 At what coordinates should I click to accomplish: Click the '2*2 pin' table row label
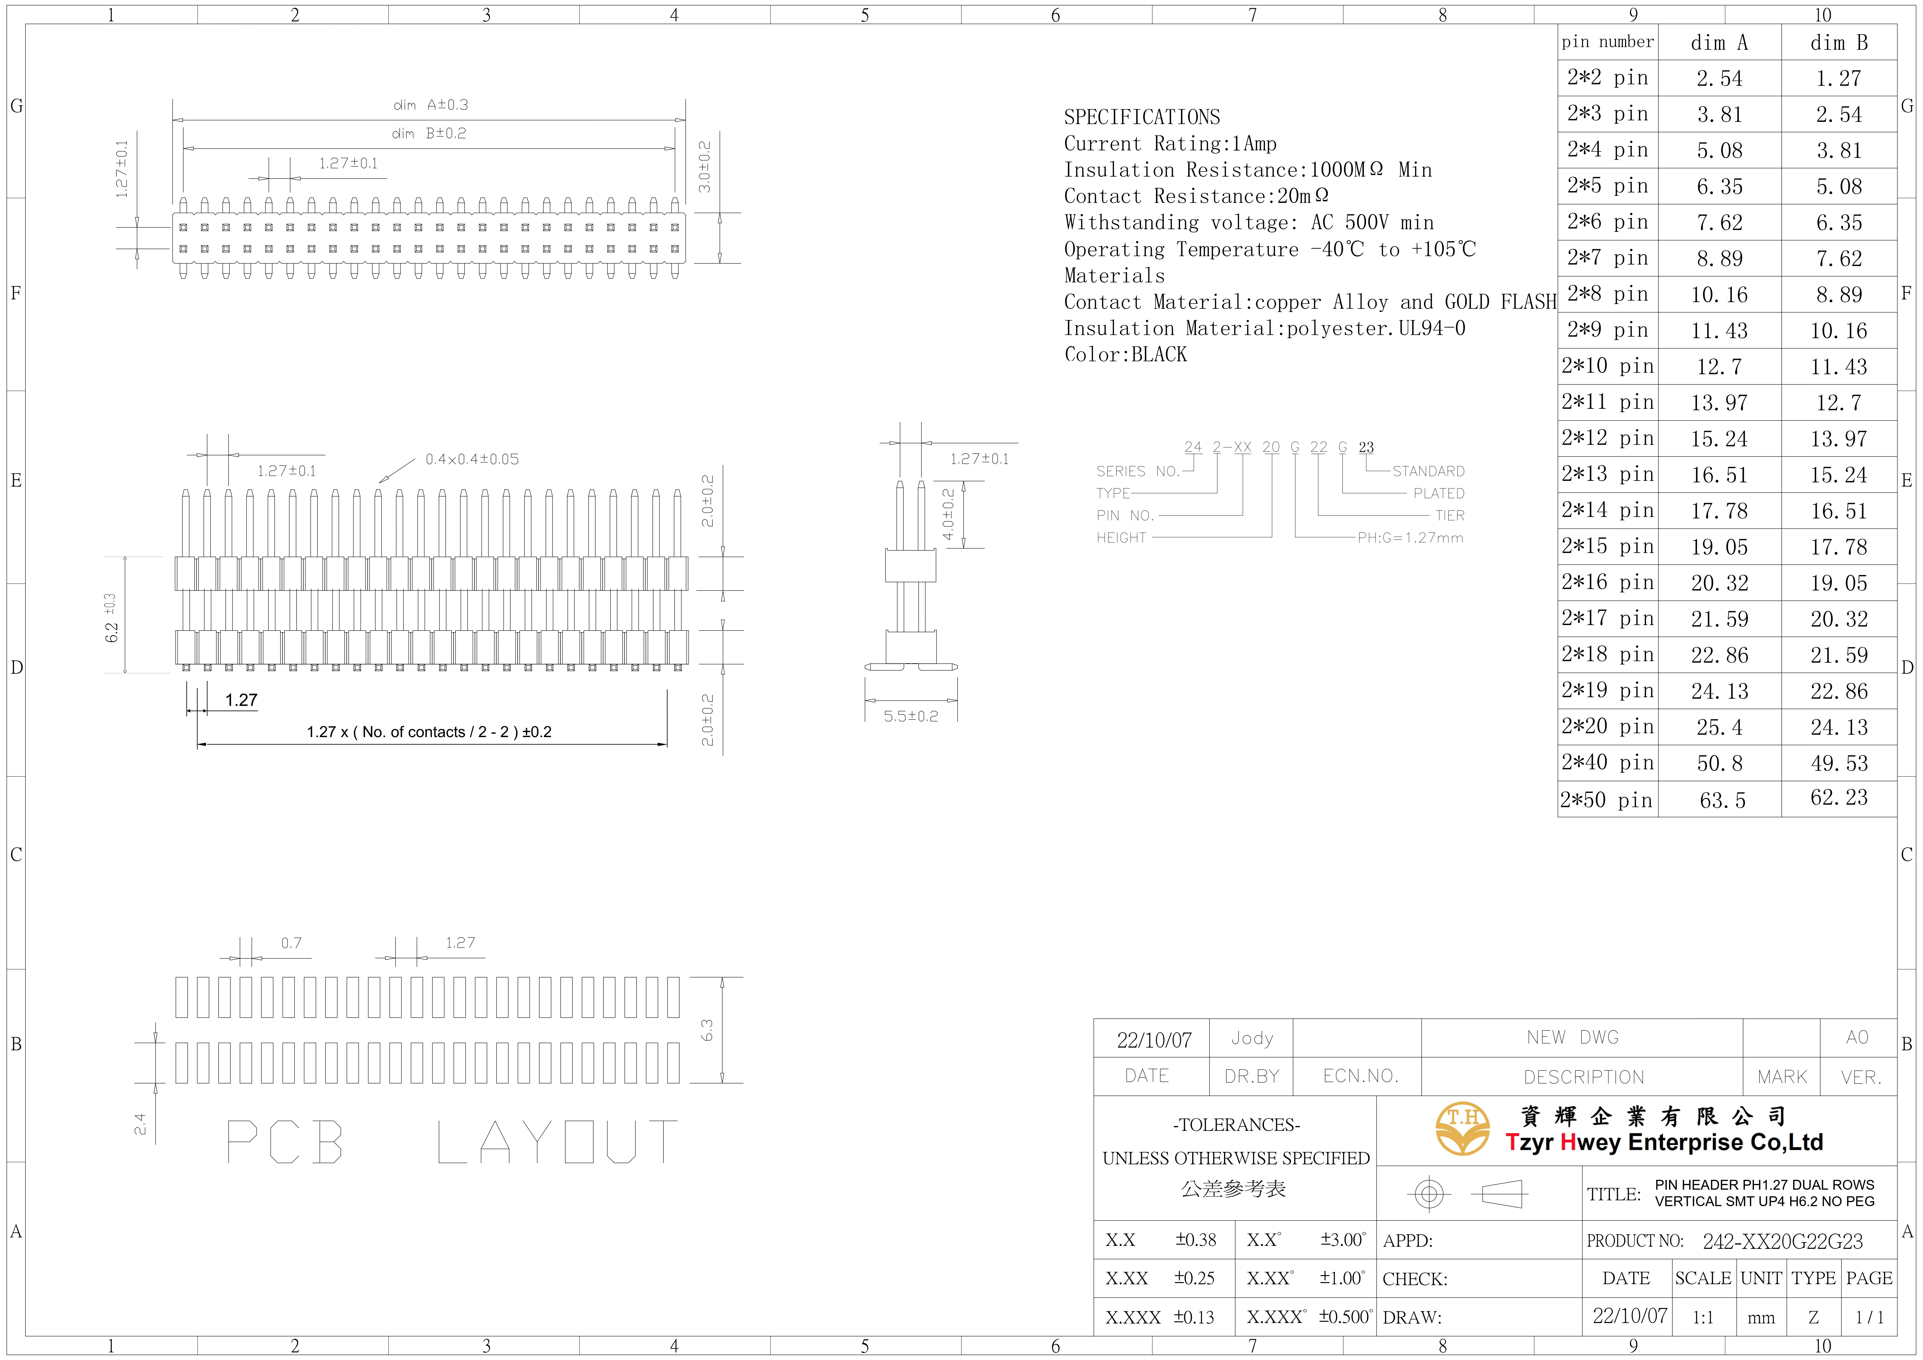click(1607, 78)
